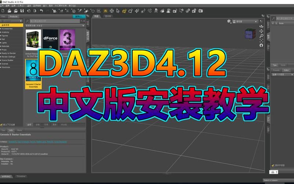Click the viewport reset view icon
The image size is (294, 184).
pyautogui.click(x=261, y=45)
